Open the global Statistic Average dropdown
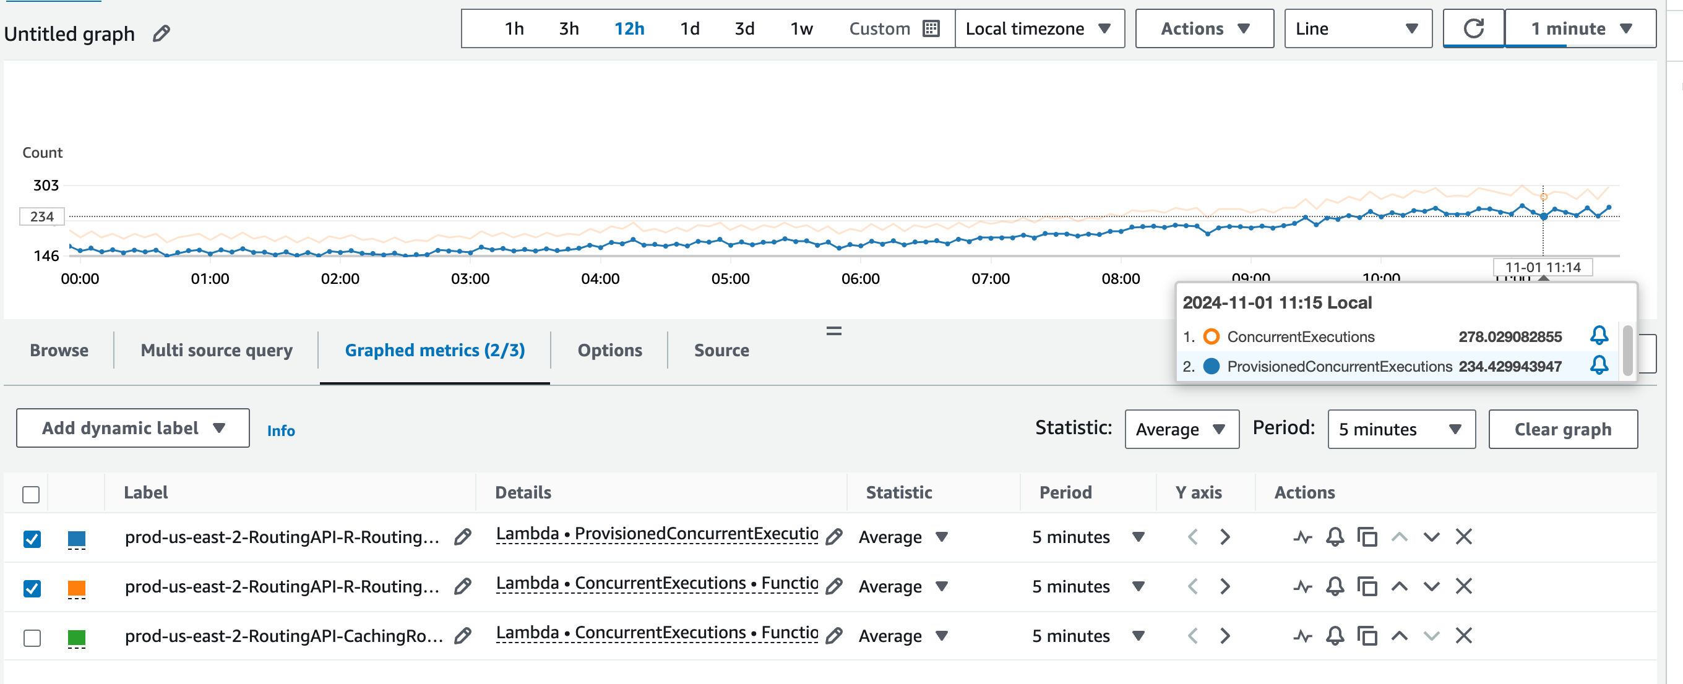Viewport: 1683px width, 684px height. [1181, 429]
